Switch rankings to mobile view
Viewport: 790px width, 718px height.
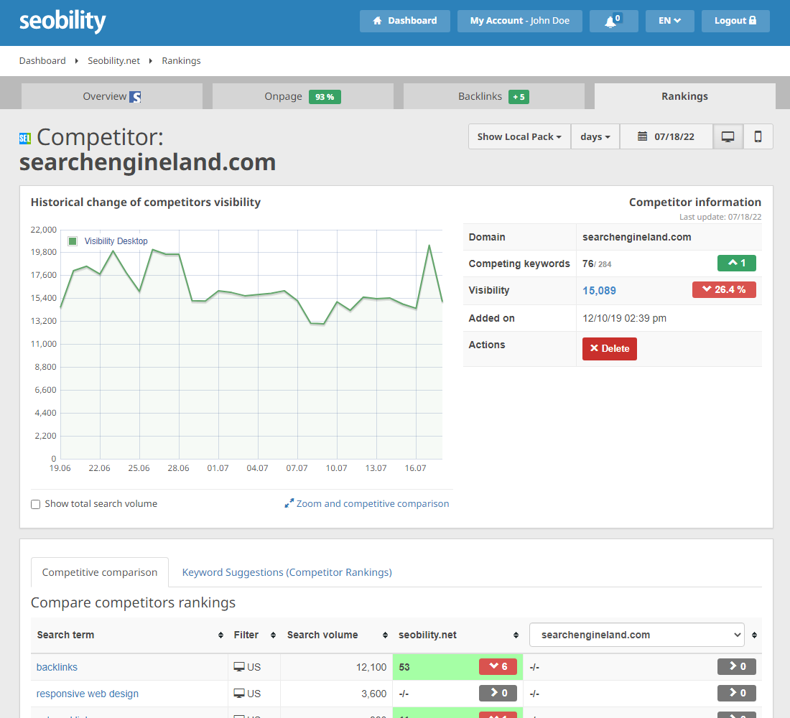(x=758, y=136)
